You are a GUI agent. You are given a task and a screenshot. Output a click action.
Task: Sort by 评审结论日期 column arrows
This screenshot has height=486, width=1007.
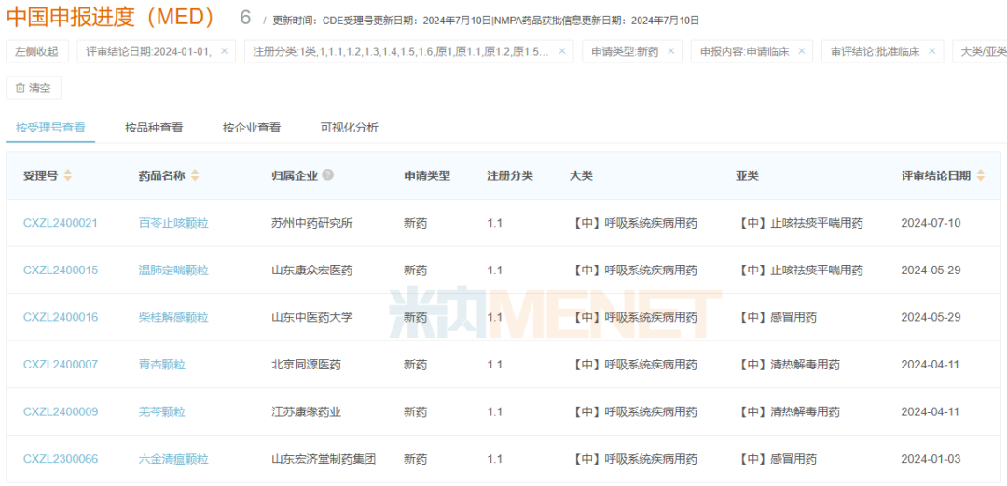point(980,175)
